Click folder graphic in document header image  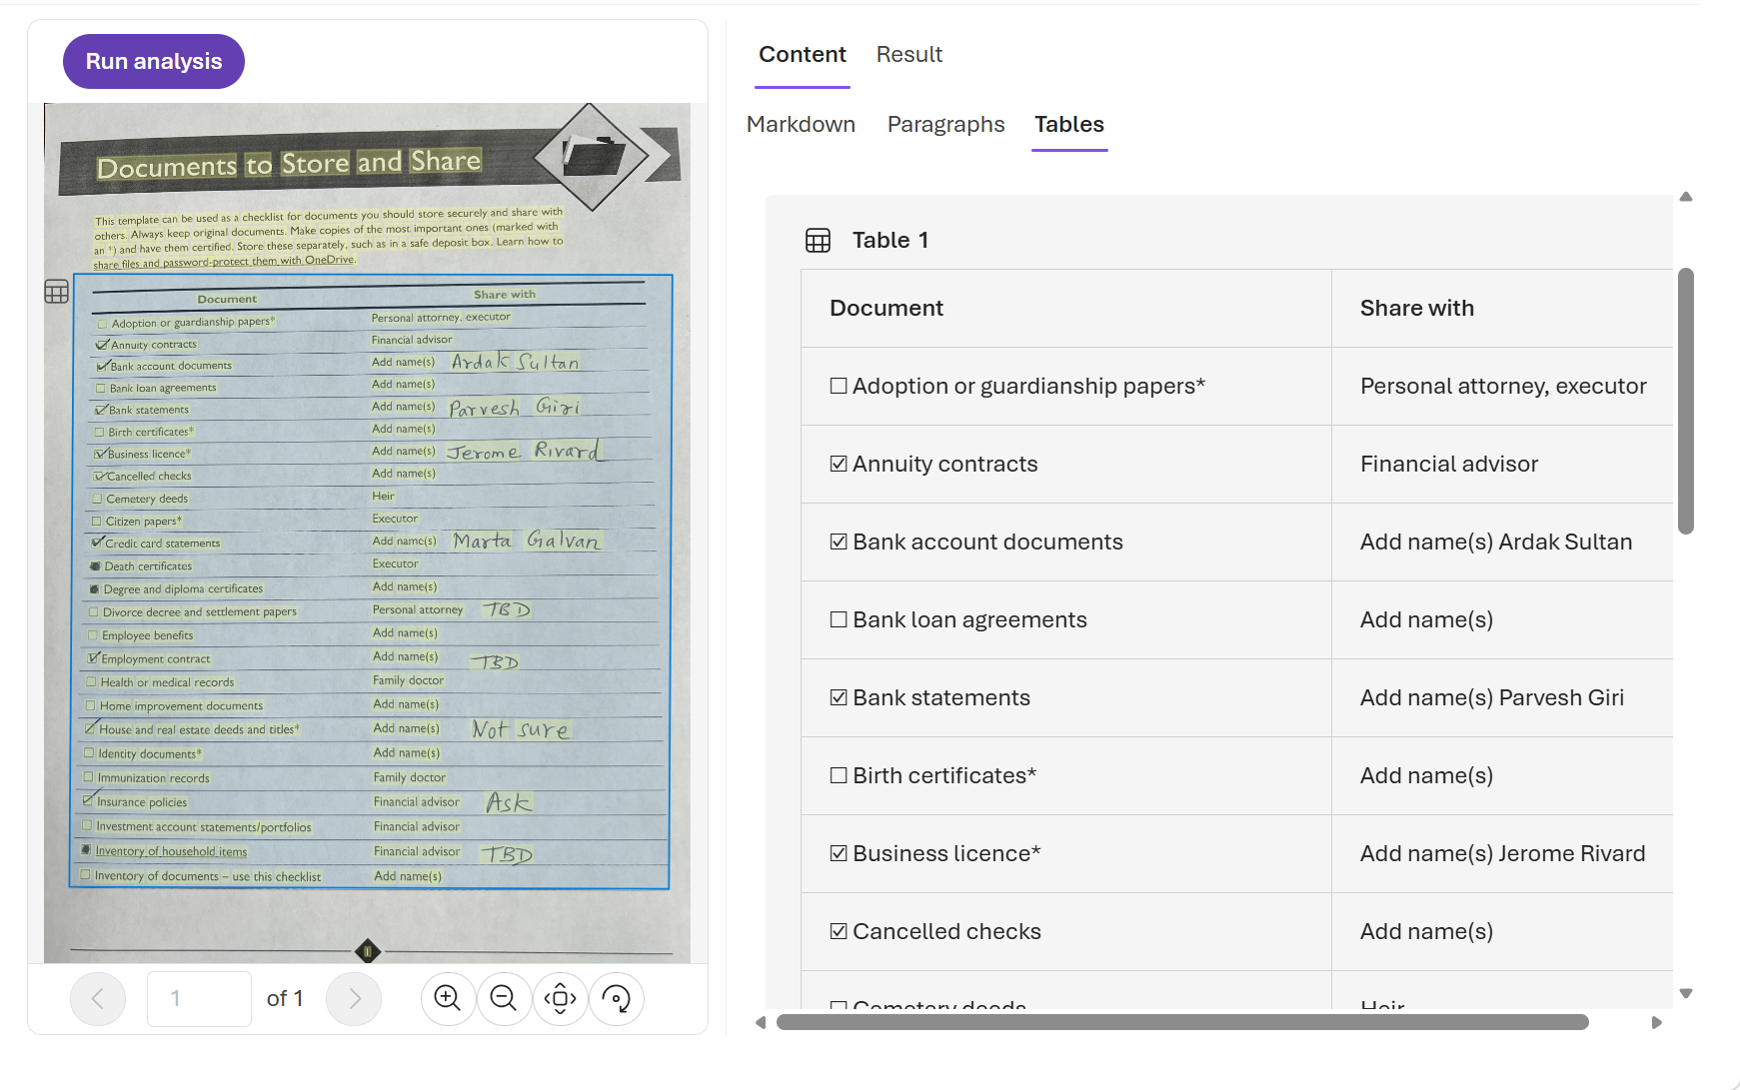click(593, 156)
